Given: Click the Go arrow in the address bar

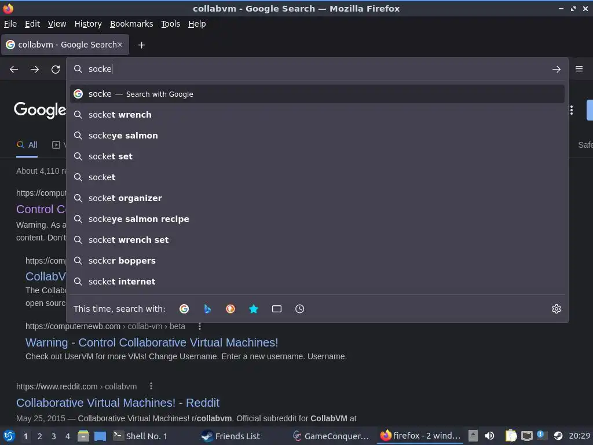Looking at the screenshot, I should pos(556,70).
